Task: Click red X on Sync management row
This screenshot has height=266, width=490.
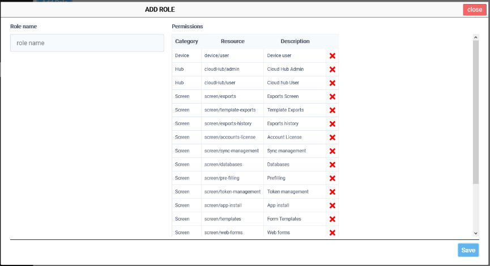Action: 332,151
